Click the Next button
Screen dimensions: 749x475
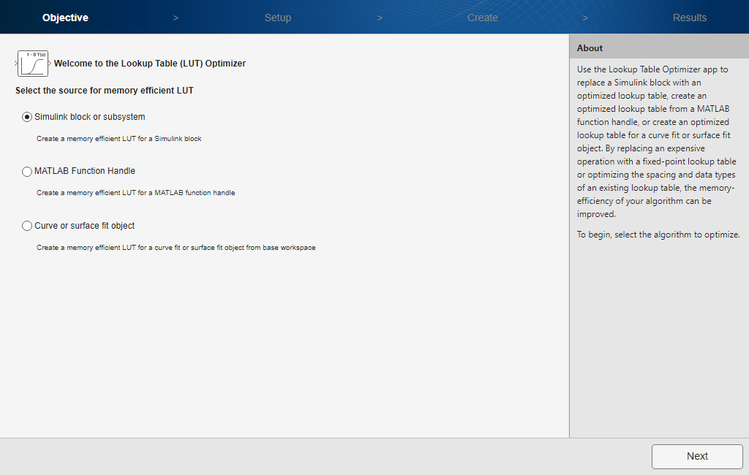coord(697,457)
